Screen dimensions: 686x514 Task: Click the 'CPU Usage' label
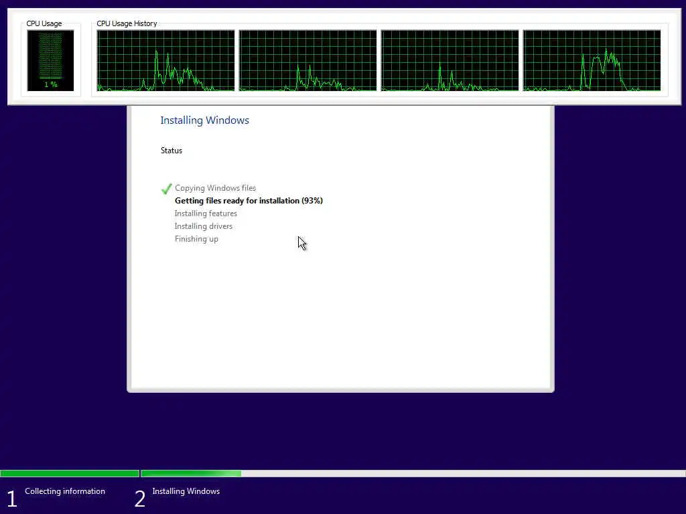pyautogui.click(x=44, y=23)
